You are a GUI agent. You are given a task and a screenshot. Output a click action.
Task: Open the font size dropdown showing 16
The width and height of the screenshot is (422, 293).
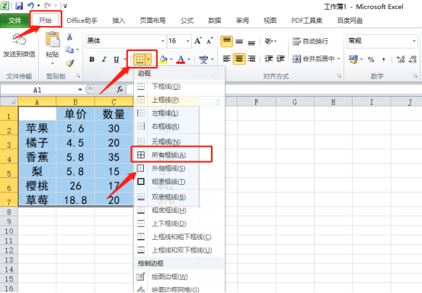187,41
